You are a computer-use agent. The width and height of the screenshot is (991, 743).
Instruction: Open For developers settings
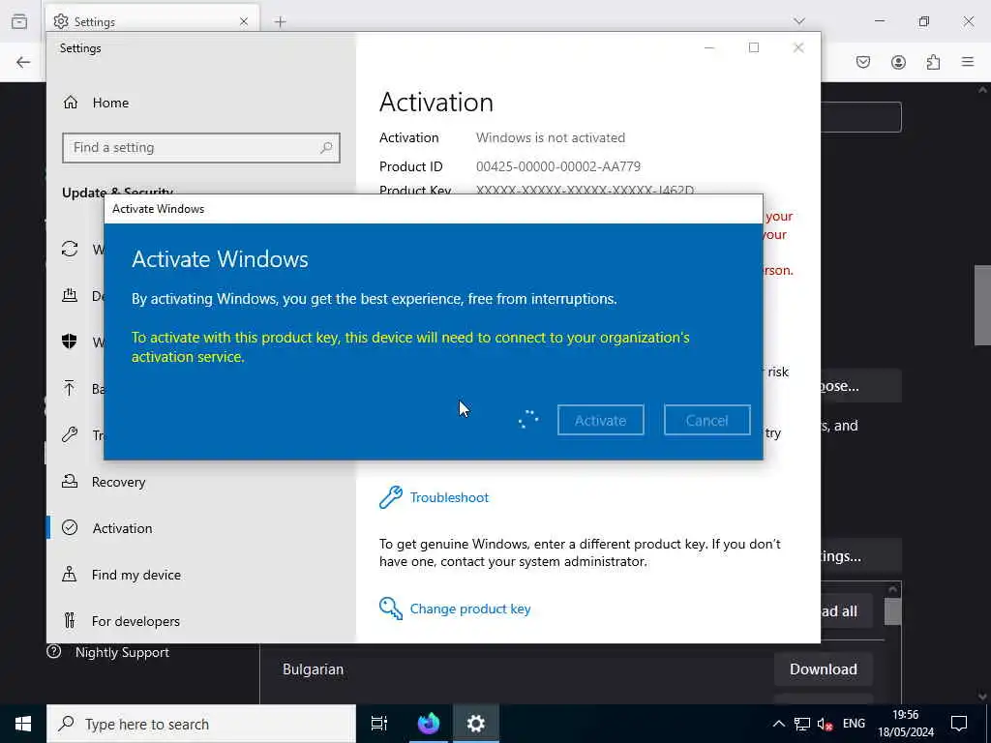pyautogui.click(x=135, y=621)
